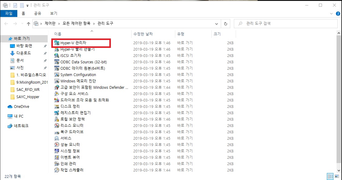342x180 pixels.
Task: Expand breadcrumb arrow after 제어판
Action: (59, 24)
